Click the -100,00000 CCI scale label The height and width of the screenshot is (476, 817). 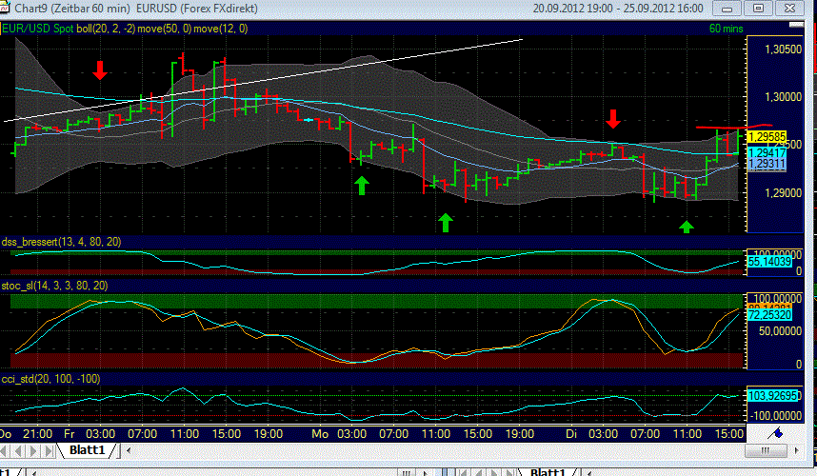(775, 416)
